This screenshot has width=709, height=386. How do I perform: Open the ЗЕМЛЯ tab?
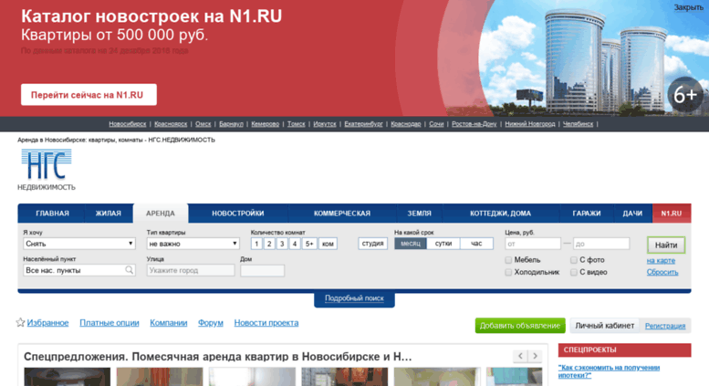[419, 214]
